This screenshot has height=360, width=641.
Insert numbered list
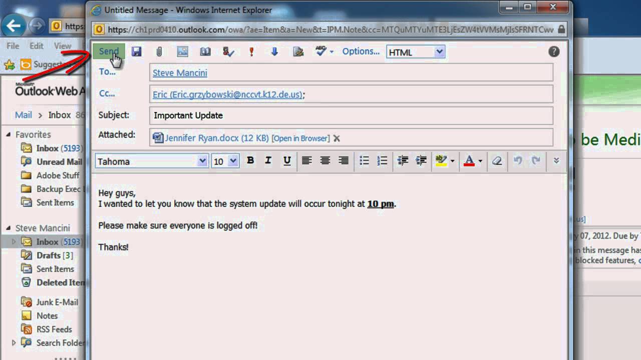click(382, 160)
